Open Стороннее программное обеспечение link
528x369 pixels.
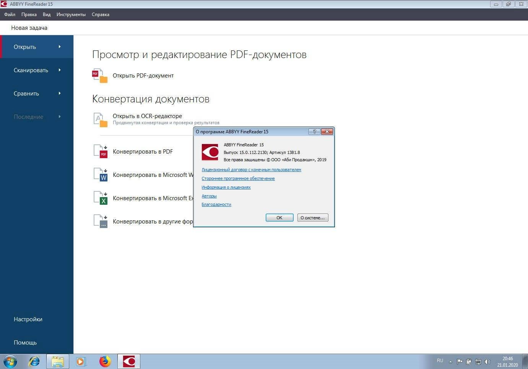[x=238, y=178]
